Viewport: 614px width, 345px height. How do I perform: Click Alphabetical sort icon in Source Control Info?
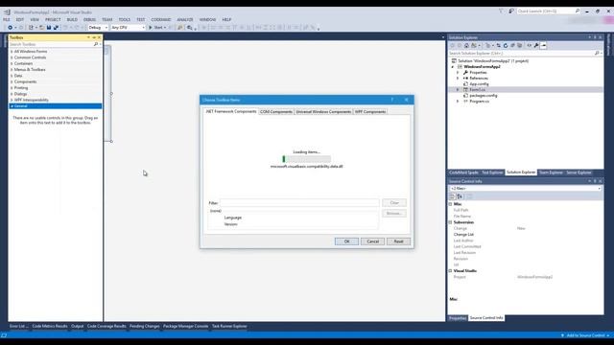point(460,195)
